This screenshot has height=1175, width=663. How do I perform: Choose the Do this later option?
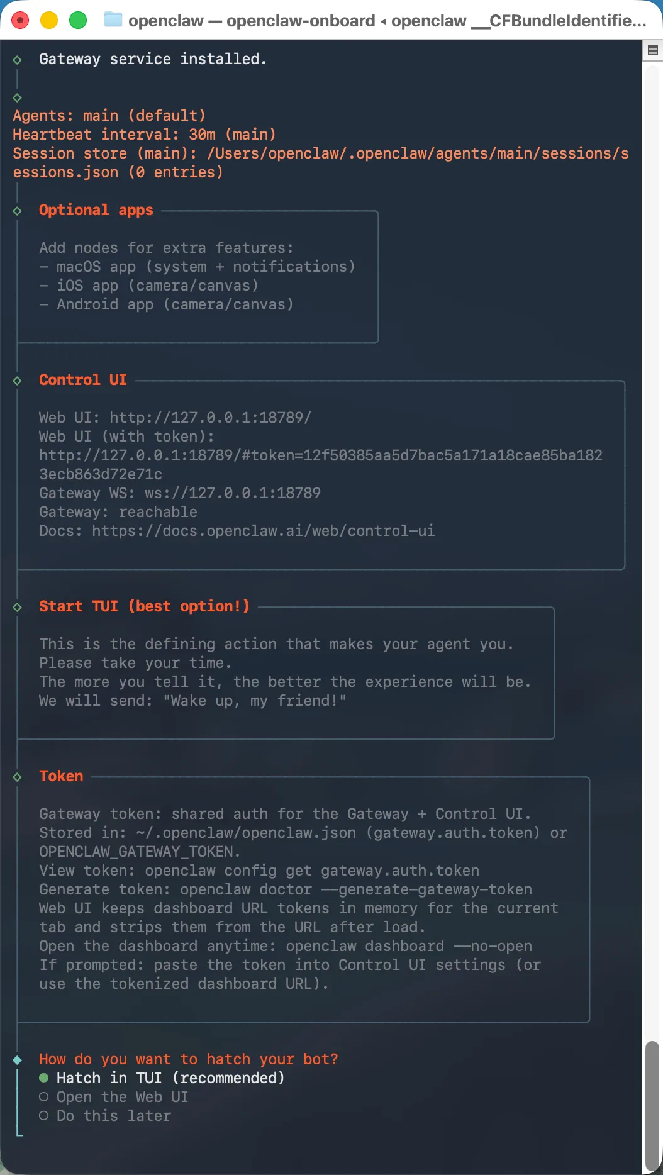(x=104, y=1116)
